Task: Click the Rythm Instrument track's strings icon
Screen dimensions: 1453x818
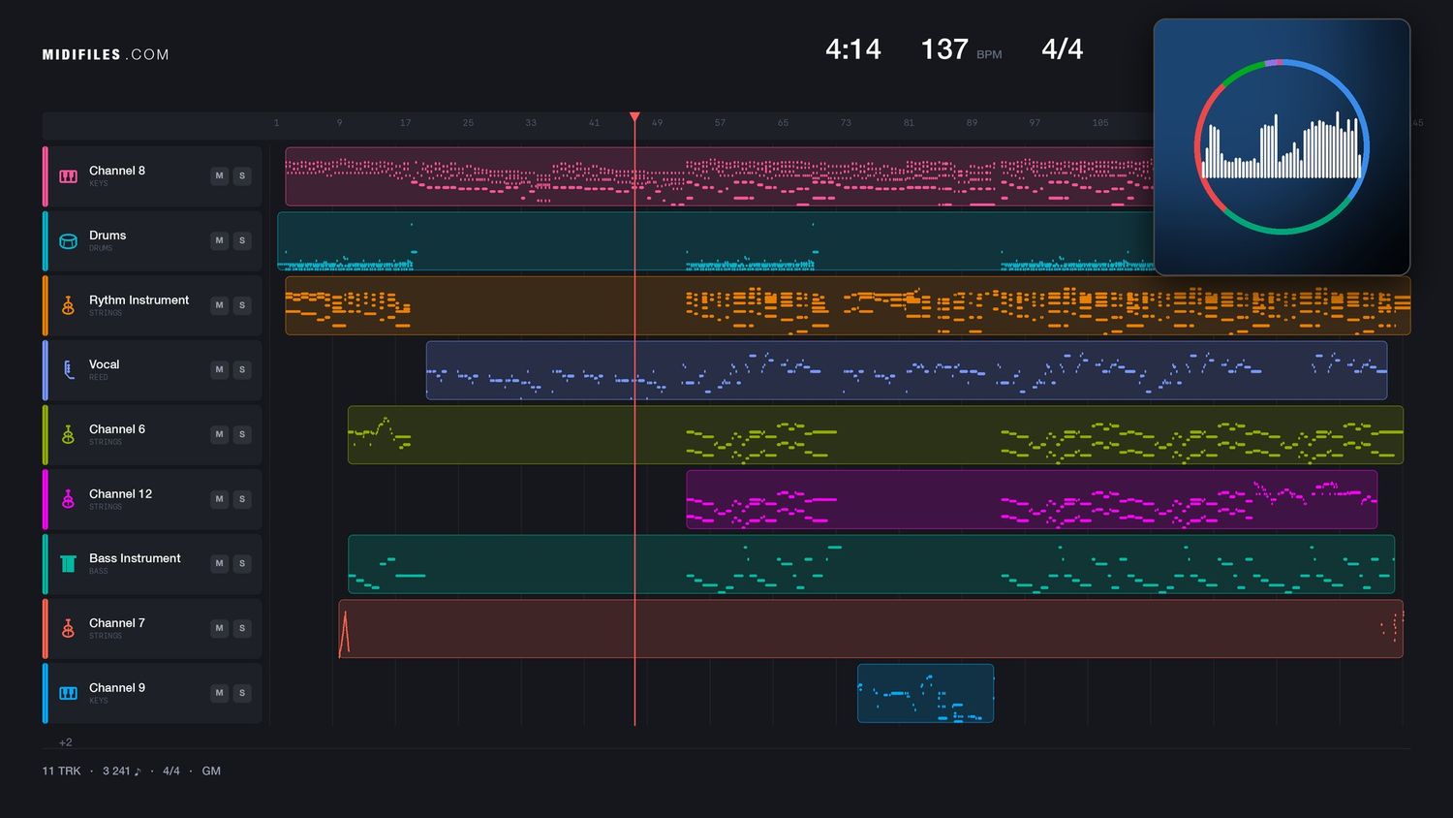Action: click(x=68, y=306)
